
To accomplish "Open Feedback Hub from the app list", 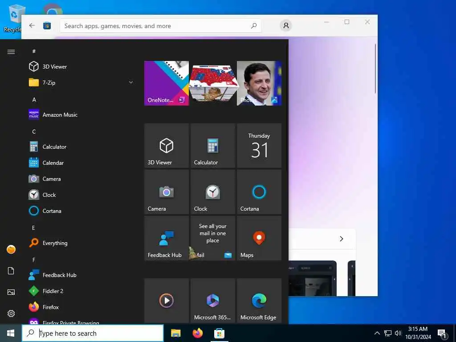I will [81, 275].
